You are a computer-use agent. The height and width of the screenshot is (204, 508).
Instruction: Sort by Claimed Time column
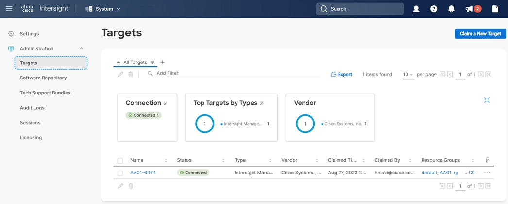pyautogui.click(x=363, y=160)
